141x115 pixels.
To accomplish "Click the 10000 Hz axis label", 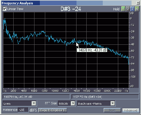I will click(55, 91).
